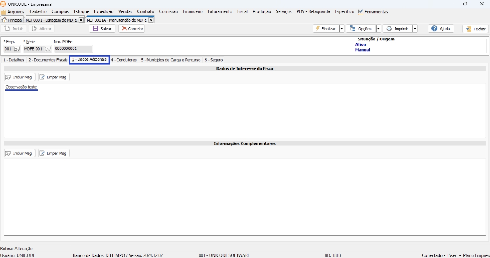Click the Cancelar red X button
The width and height of the screenshot is (490, 258).
tap(132, 29)
